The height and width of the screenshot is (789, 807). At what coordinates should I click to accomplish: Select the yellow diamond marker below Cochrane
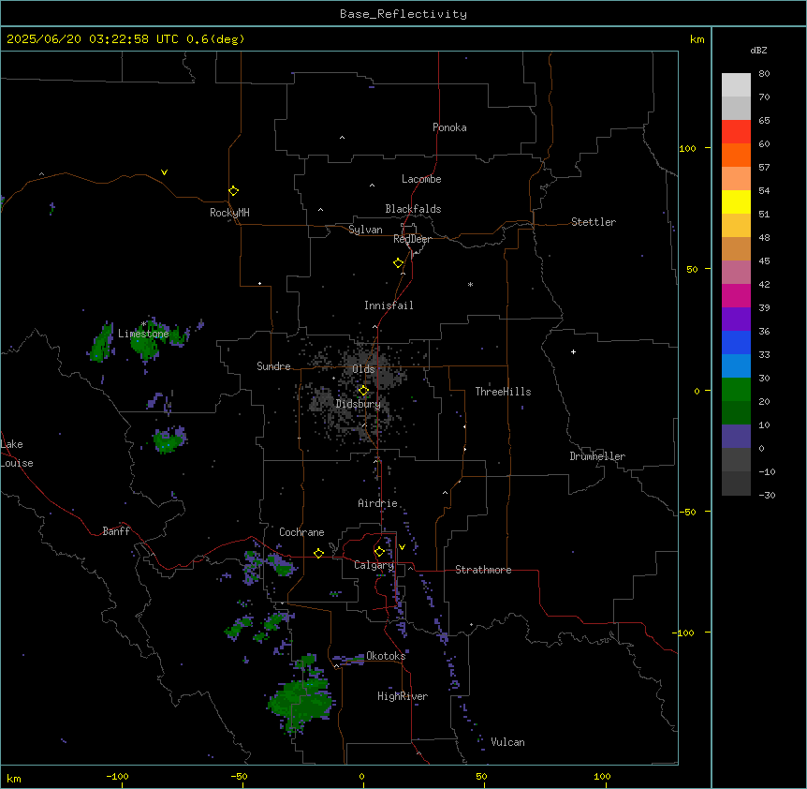click(x=318, y=553)
